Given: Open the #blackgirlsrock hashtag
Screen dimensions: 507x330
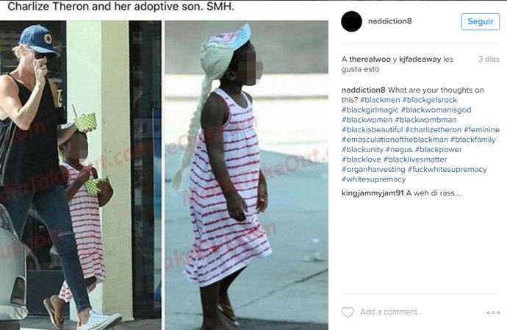Looking at the screenshot, I should 430,100.
